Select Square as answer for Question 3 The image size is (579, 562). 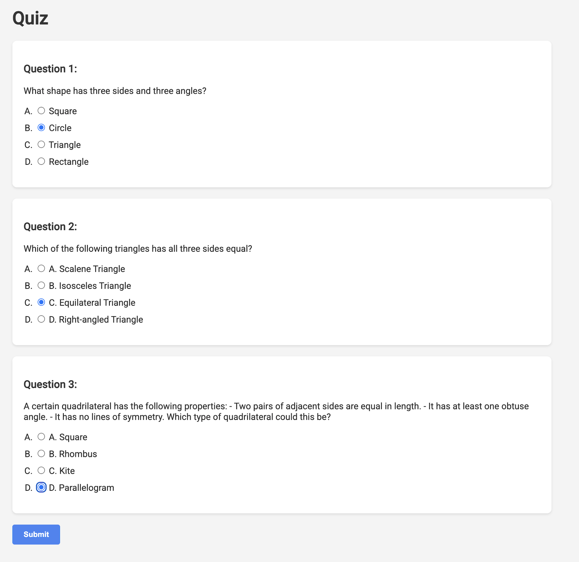click(x=41, y=436)
